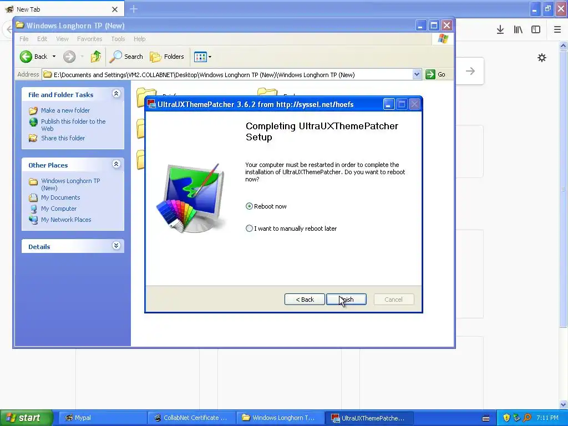
Task: Switch to Windows Longhorn T... taskbar button
Action: [280, 418]
